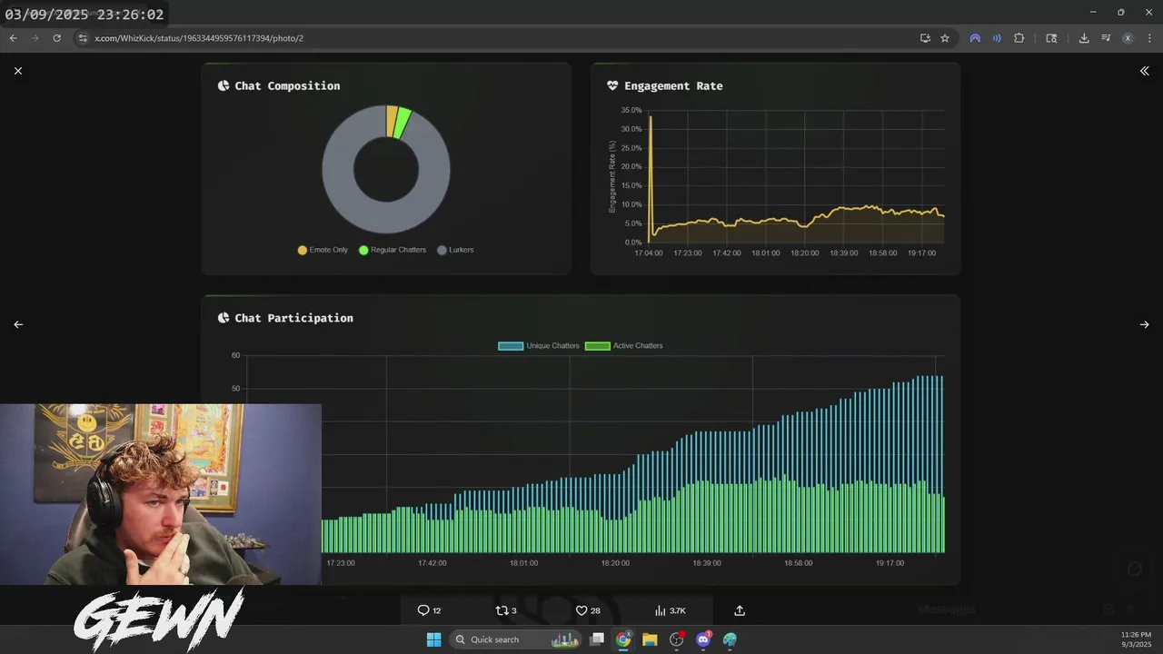Open browser Downloads icon
1163x654 pixels.
pyautogui.click(x=1084, y=38)
